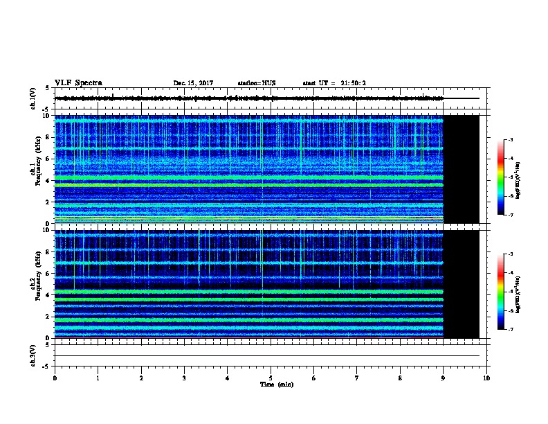
Task: Select the "ch.1(V)" waveform axis label
Action: (33, 98)
